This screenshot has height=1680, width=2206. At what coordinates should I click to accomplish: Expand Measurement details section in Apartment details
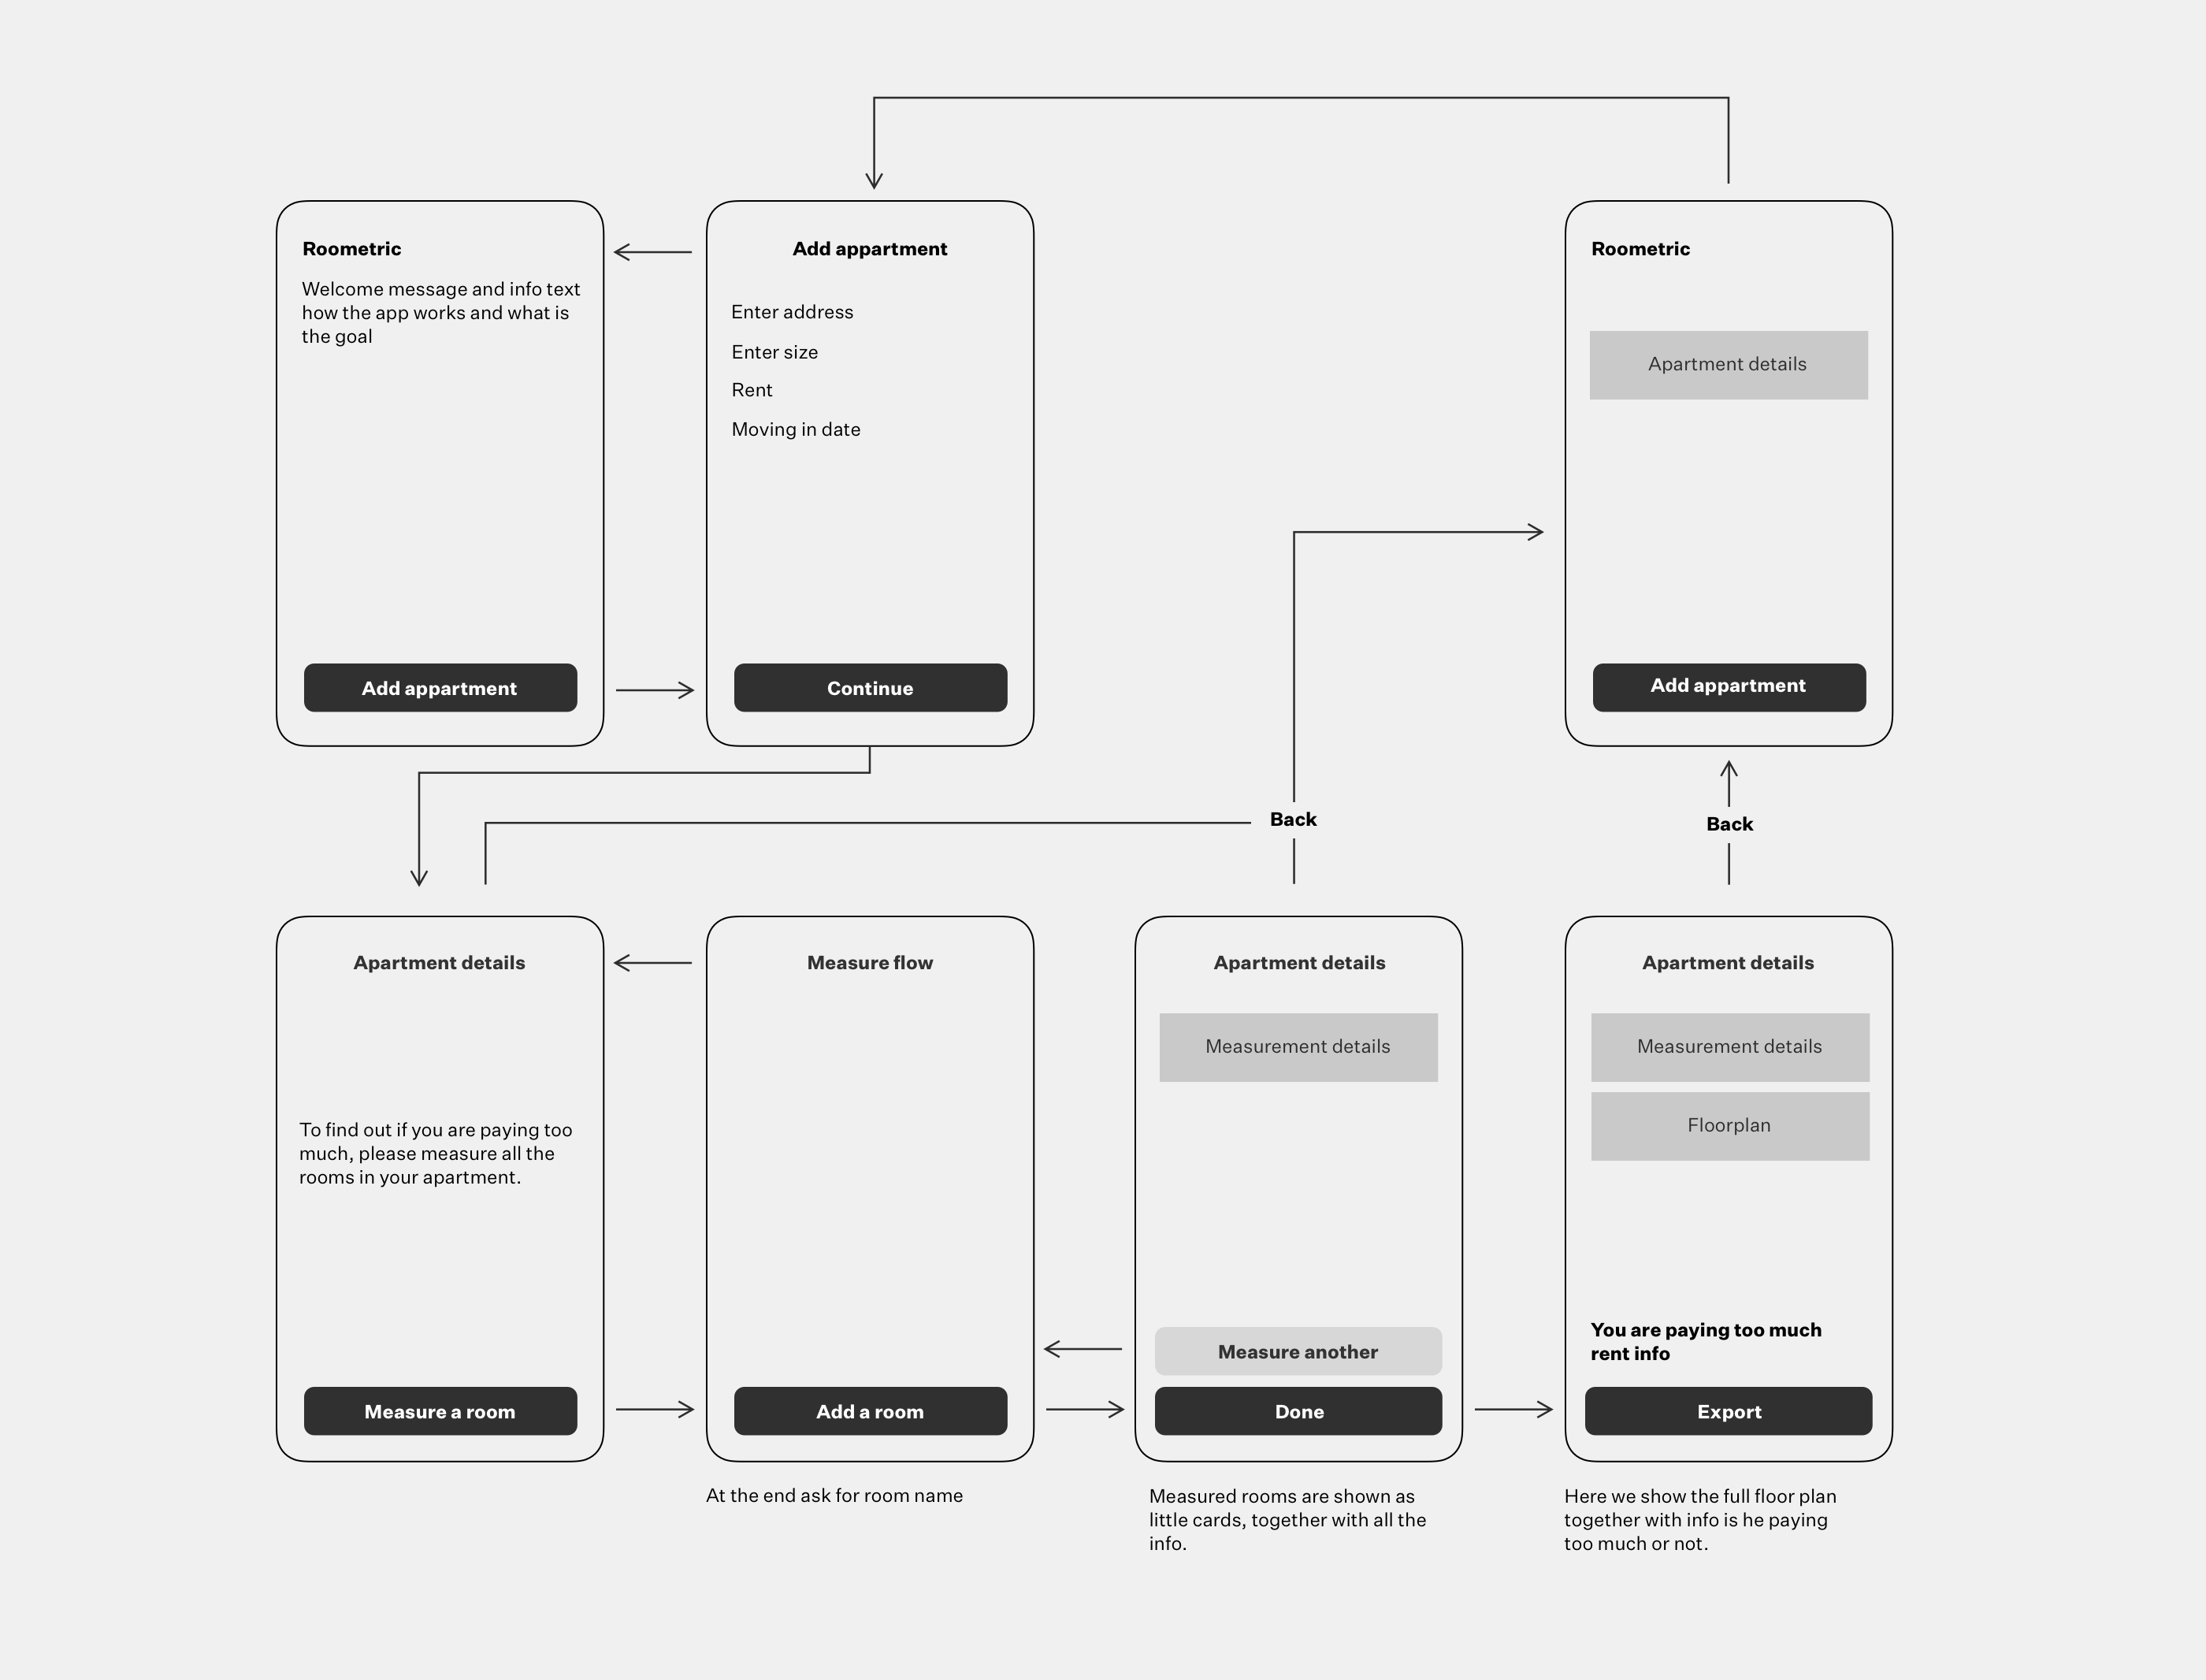tap(1297, 1046)
